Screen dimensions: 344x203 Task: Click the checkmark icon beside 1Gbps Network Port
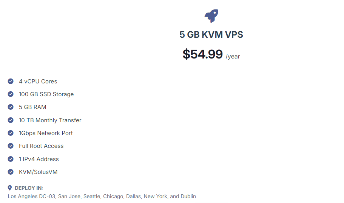point(11,133)
